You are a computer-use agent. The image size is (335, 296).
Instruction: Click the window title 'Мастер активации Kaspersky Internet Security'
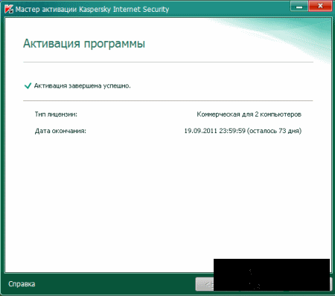coord(92,10)
